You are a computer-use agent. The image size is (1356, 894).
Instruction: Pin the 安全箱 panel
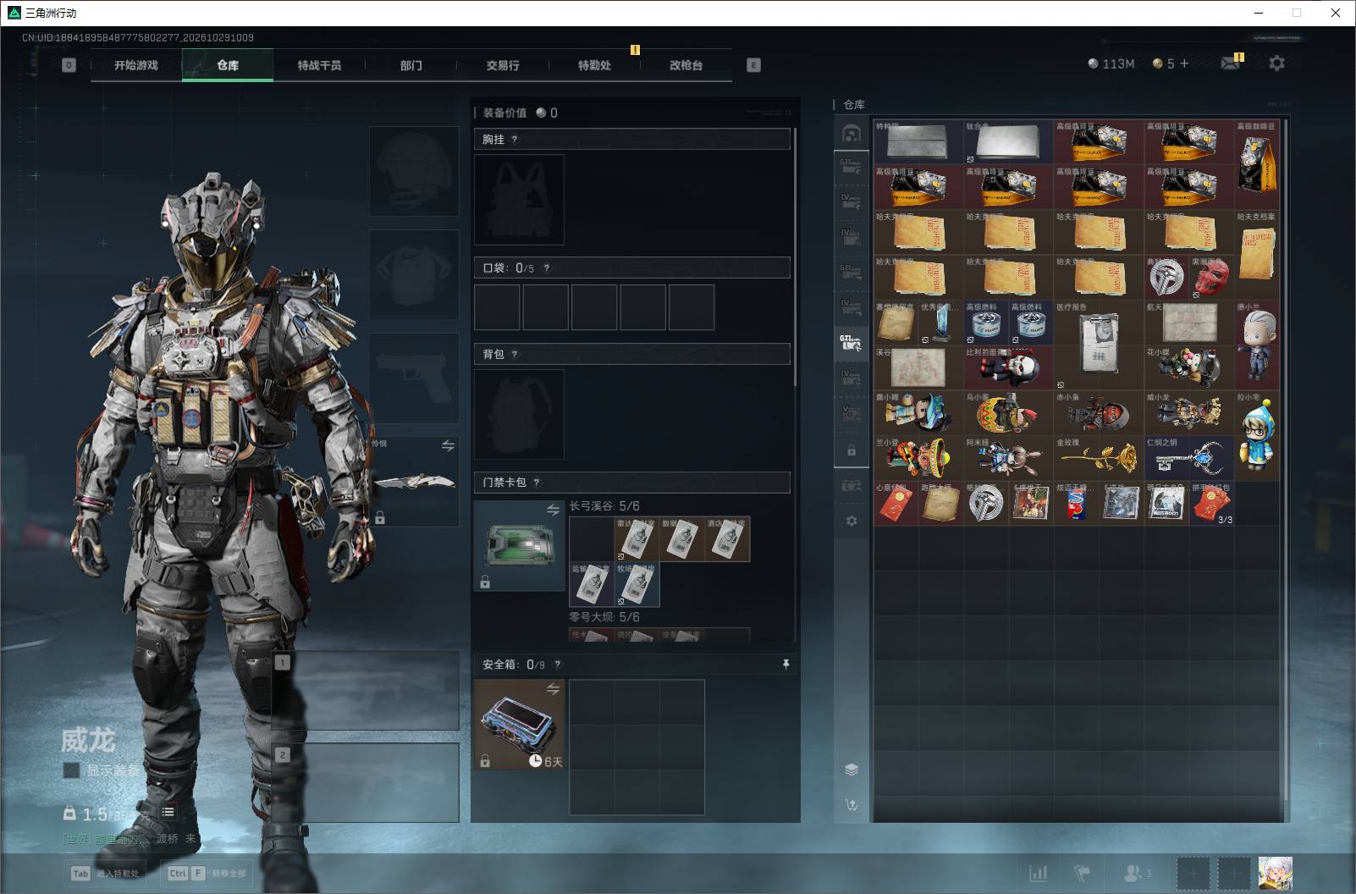[785, 665]
